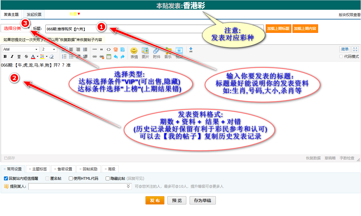Check the 隐藏此帖 checkbox
The width and height of the screenshot is (361, 216).
pyautogui.click(x=107, y=179)
